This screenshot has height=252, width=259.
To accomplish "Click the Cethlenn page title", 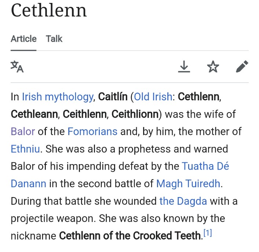I will [49, 11].
